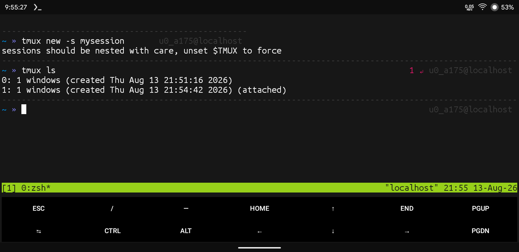Viewport: 519px width, 252px height.
Task: Tap the PGUP key
Action: point(480,208)
